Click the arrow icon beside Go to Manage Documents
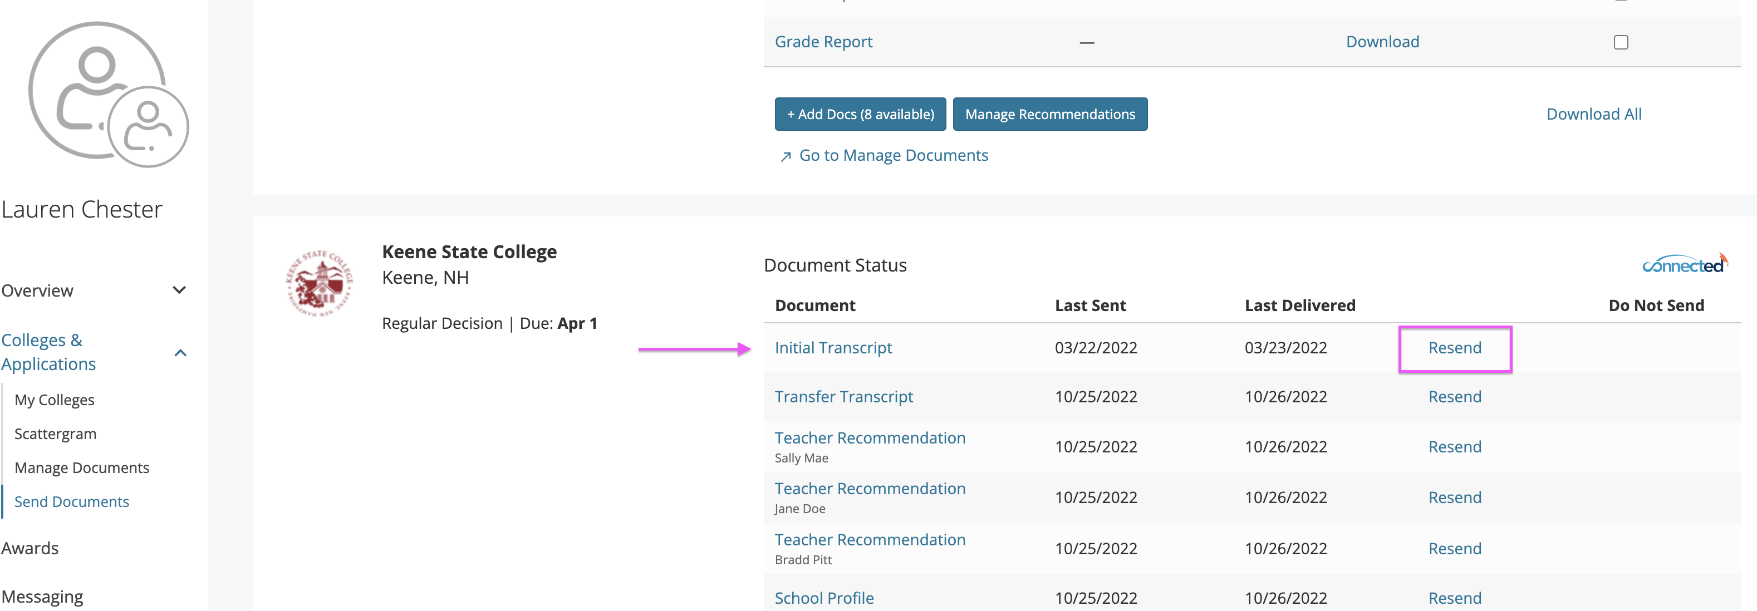 click(786, 156)
